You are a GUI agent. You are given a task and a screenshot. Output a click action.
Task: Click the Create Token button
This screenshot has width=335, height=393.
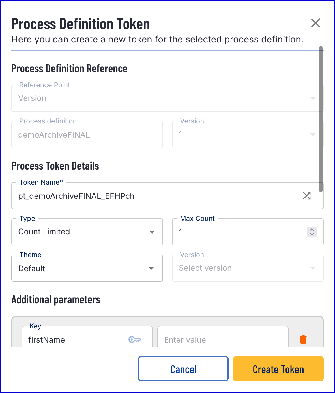(x=278, y=369)
